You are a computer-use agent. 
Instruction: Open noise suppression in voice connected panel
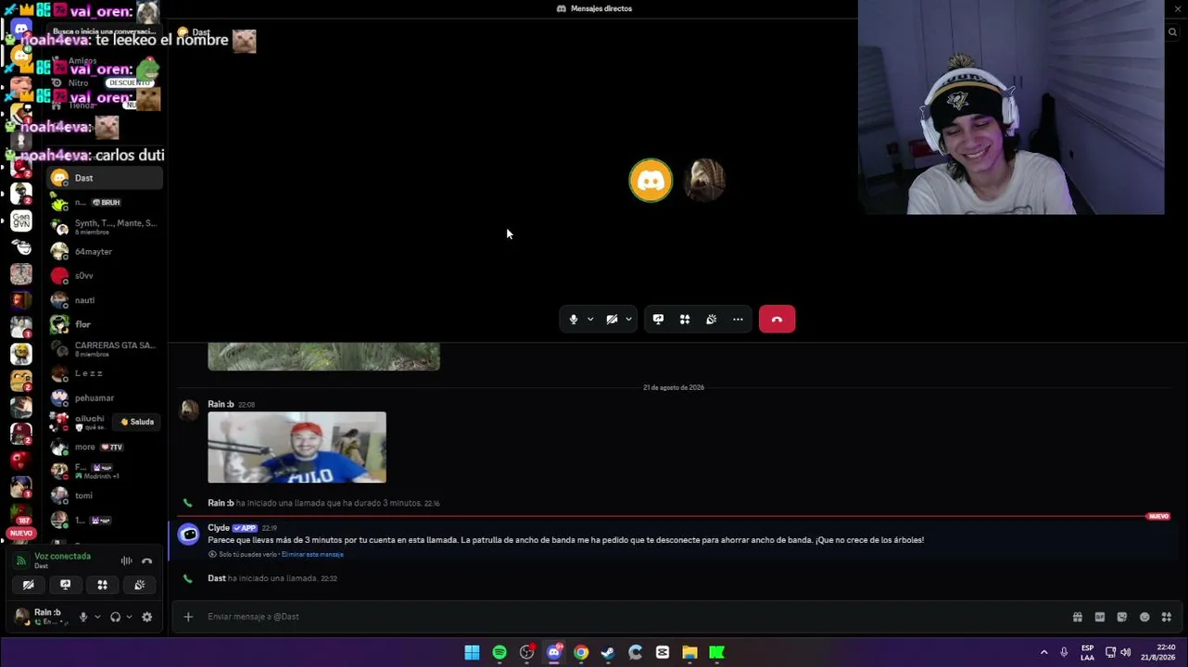coord(126,560)
